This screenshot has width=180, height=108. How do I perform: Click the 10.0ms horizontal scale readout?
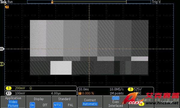[84, 89]
